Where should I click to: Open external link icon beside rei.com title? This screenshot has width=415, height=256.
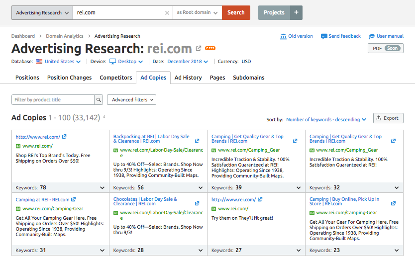[x=199, y=49]
